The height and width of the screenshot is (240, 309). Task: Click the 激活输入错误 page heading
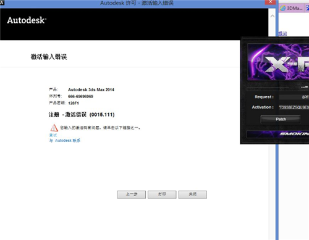[x=49, y=57]
